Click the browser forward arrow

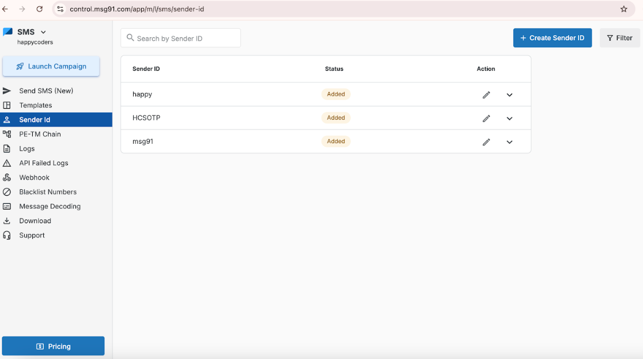pyautogui.click(x=22, y=9)
